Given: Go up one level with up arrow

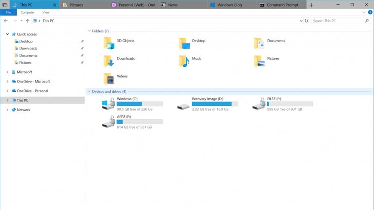Looking at the screenshot, I should click(x=28, y=21).
